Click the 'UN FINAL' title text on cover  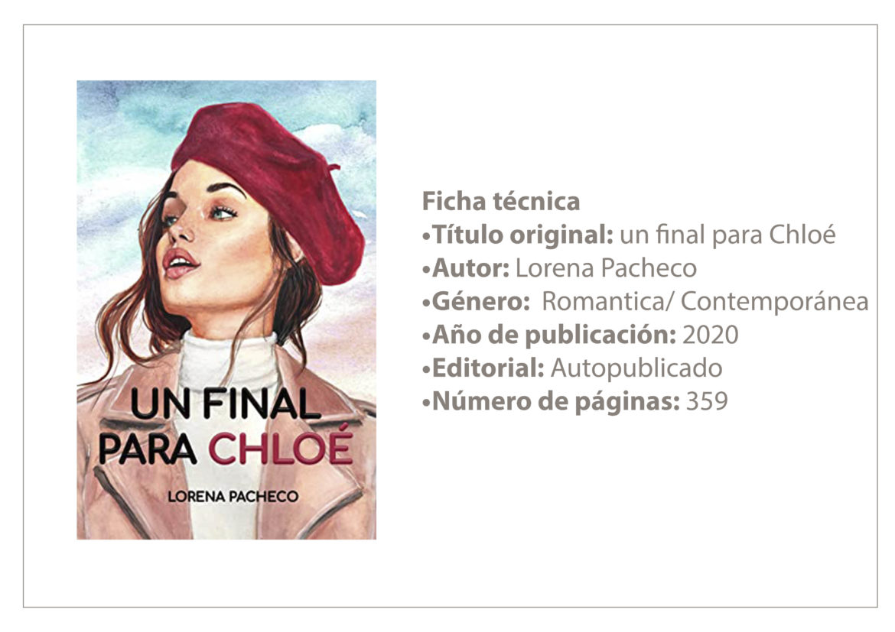pyautogui.click(x=226, y=404)
